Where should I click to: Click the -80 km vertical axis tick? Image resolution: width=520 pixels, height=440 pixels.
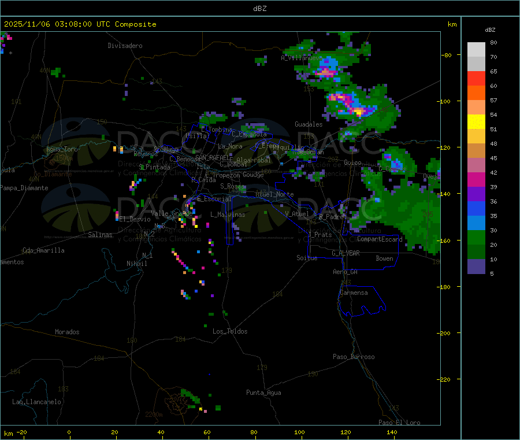tap(447, 55)
